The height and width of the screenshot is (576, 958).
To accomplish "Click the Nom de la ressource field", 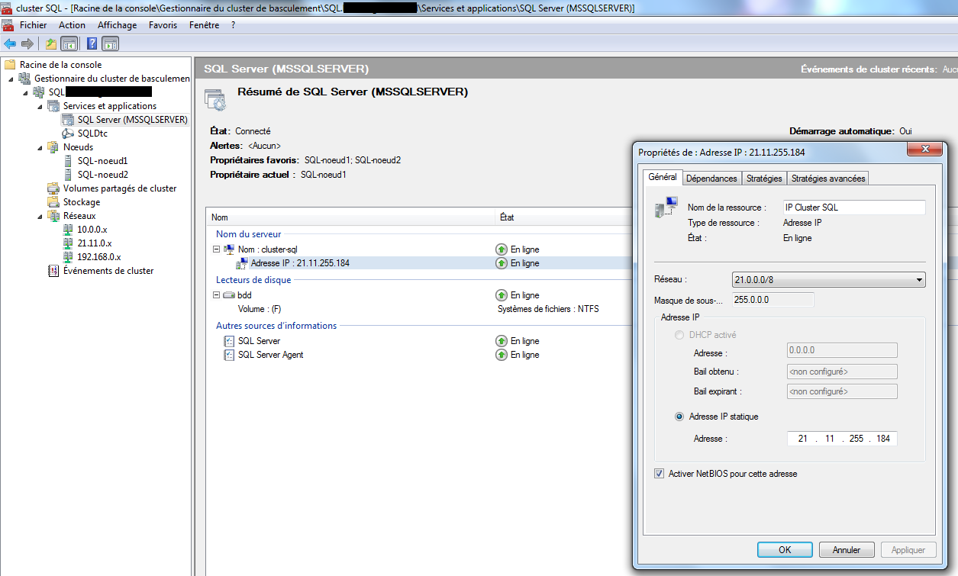I will point(853,208).
